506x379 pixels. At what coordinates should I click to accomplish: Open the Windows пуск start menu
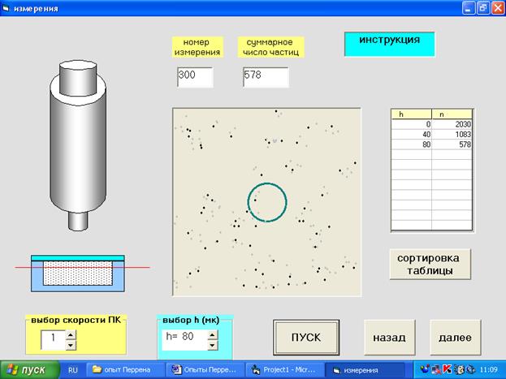point(30,369)
